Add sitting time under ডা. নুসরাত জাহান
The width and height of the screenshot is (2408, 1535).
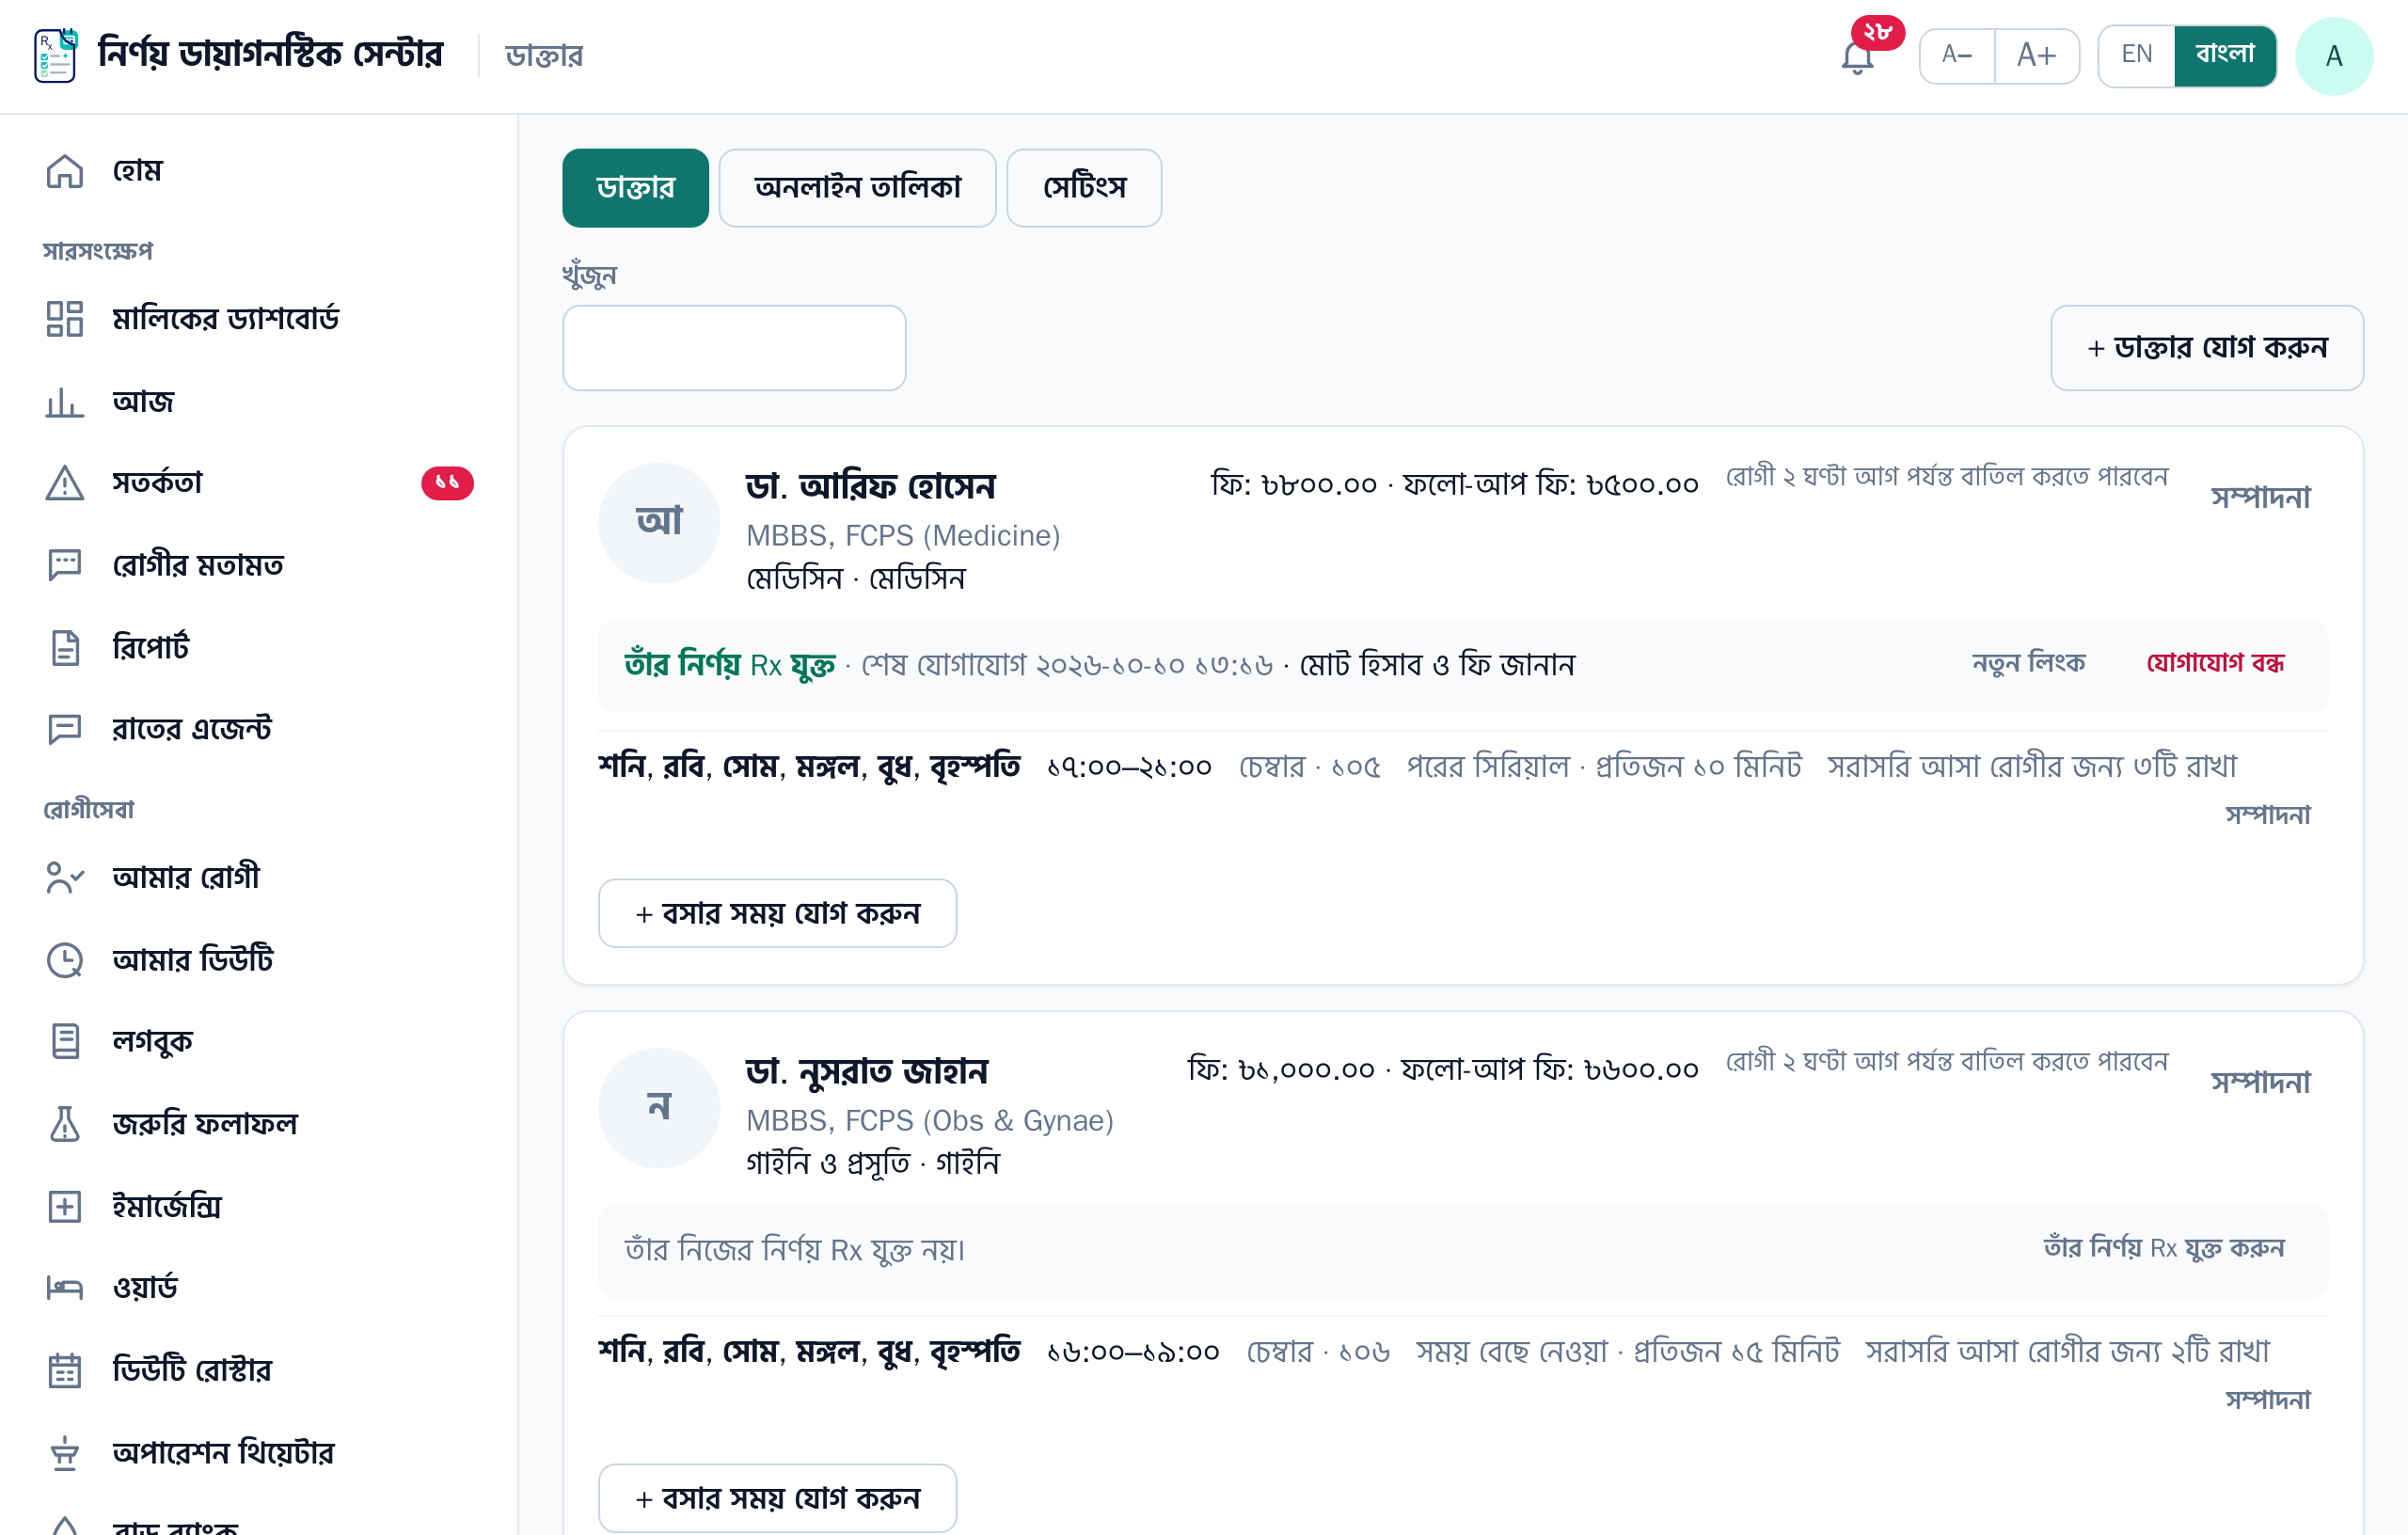tap(777, 1498)
